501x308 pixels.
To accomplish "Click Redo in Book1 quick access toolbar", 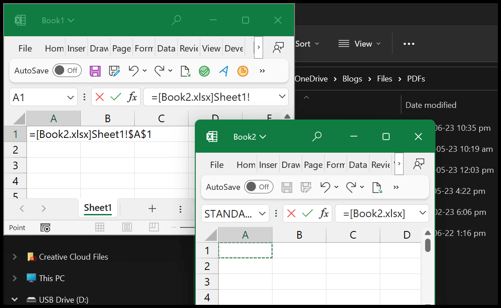I will click(x=159, y=71).
